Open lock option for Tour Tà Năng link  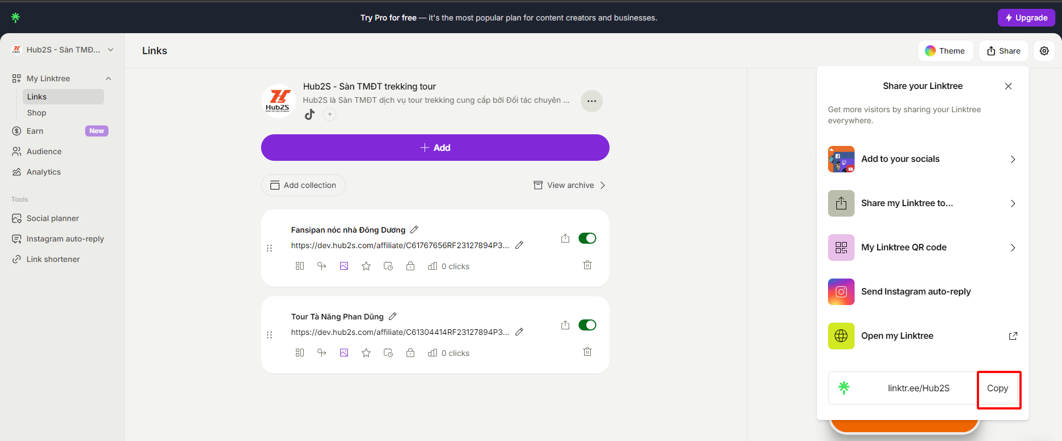[410, 353]
